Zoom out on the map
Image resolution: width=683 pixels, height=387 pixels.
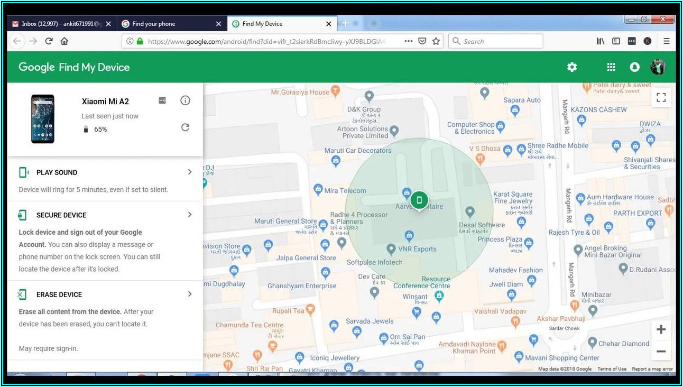[x=661, y=351]
